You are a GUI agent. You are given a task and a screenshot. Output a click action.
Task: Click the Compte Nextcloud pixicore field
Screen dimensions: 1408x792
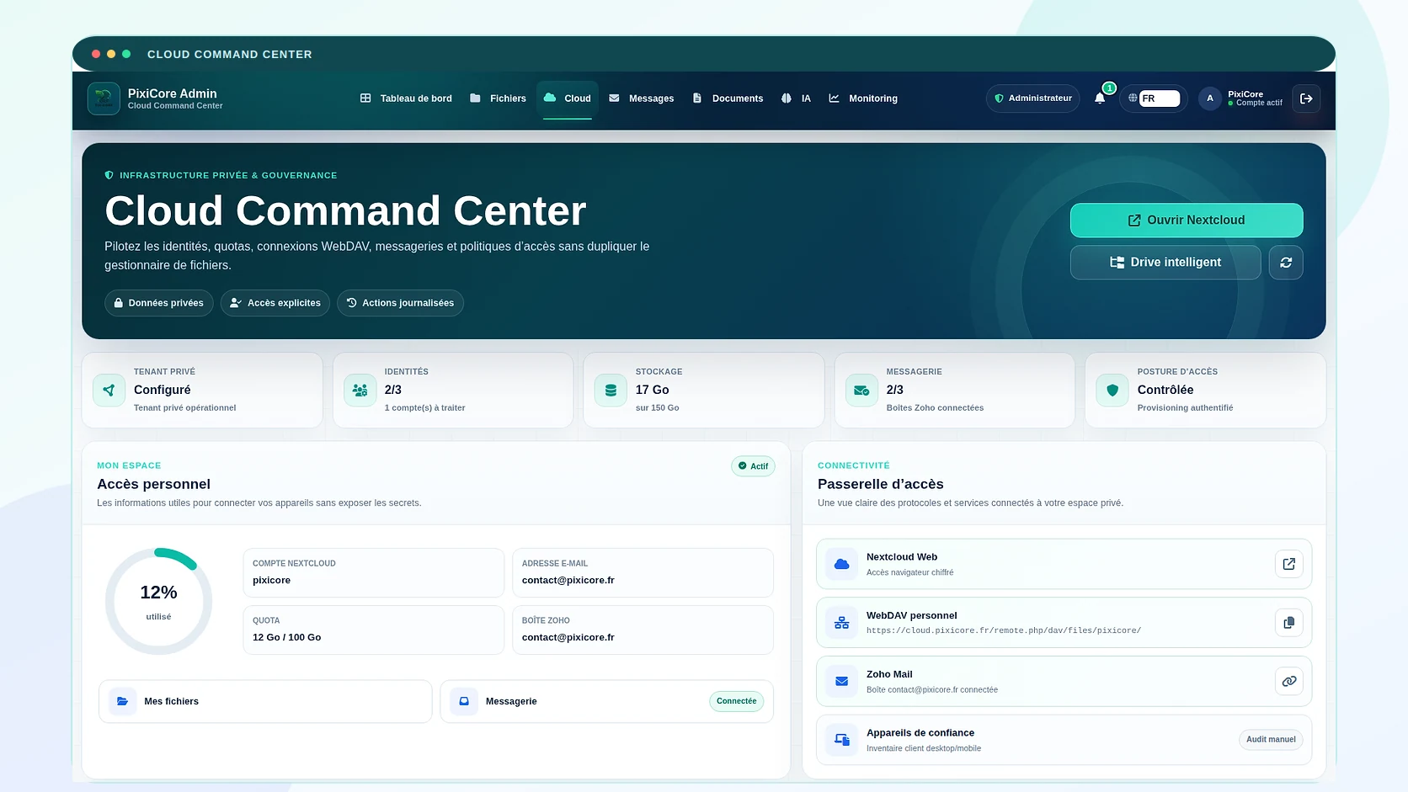373,573
